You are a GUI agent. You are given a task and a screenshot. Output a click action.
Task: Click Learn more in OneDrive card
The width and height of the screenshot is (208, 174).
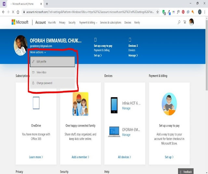[x=36, y=157]
